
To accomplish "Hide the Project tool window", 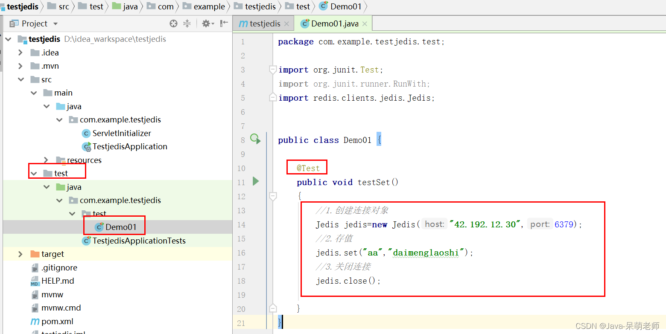I will coord(224,23).
